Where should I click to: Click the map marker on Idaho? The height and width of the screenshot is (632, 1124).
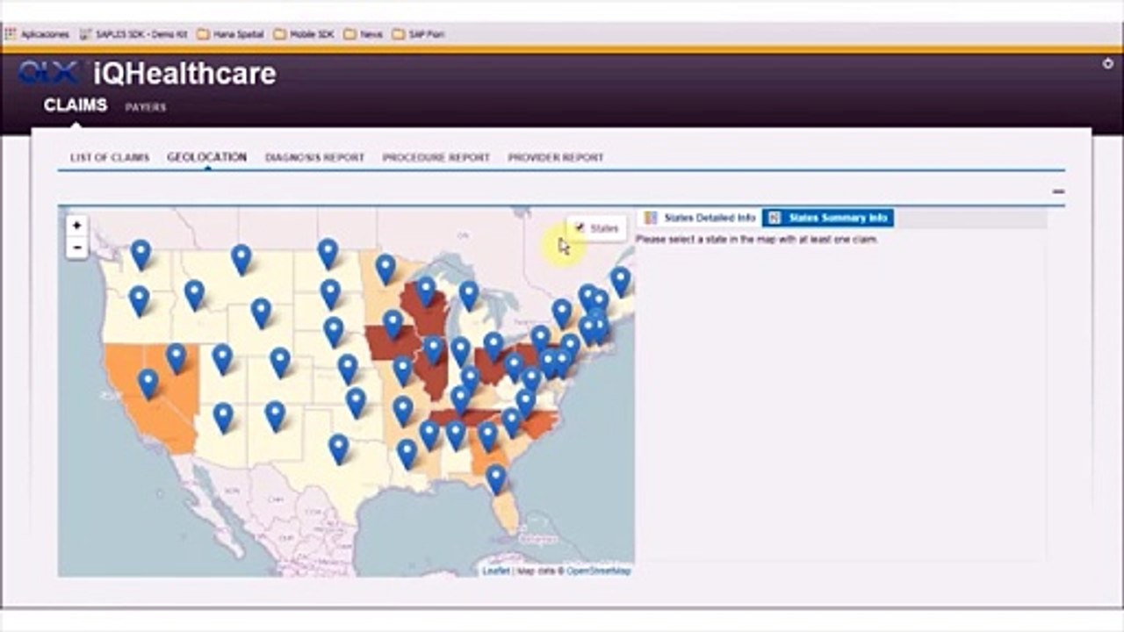(x=194, y=294)
